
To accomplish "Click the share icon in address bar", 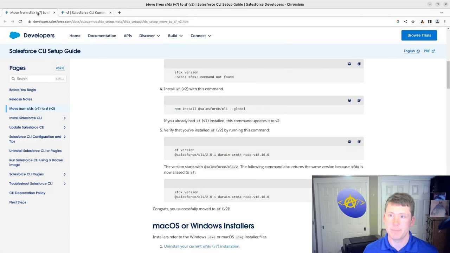I will point(405,21).
